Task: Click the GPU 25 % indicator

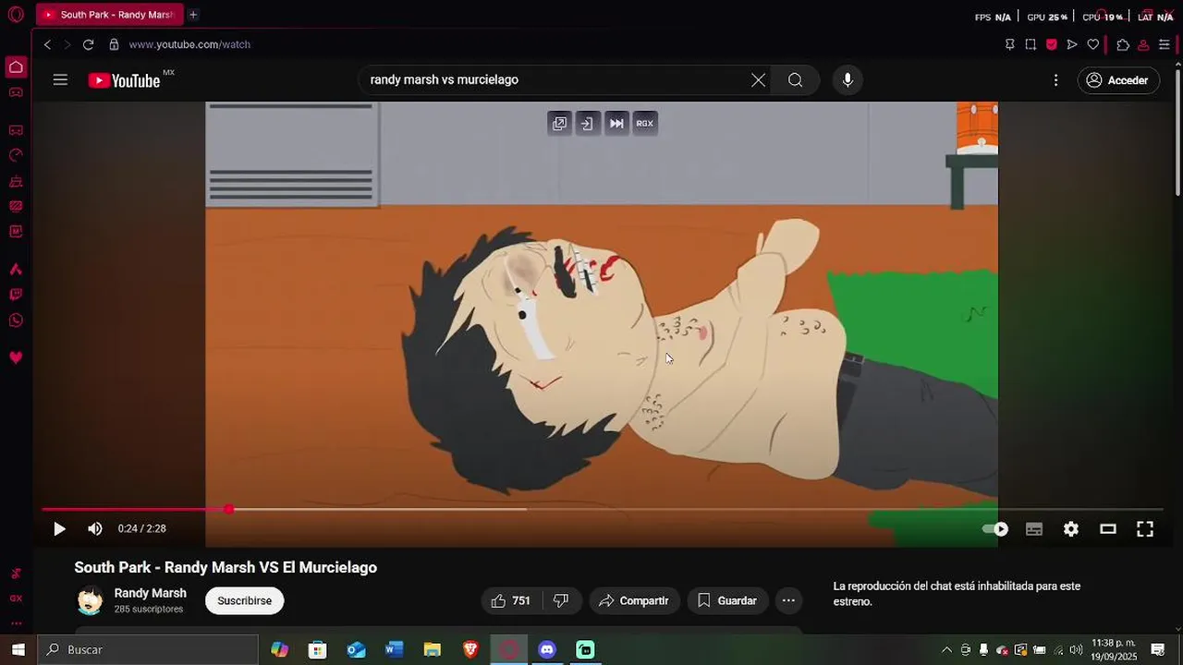Action: pyautogui.click(x=1047, y=17)
